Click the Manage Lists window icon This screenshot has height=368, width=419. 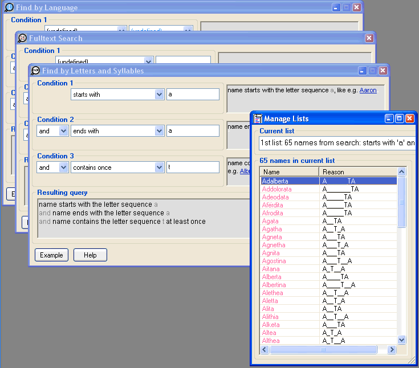(258, 118)
